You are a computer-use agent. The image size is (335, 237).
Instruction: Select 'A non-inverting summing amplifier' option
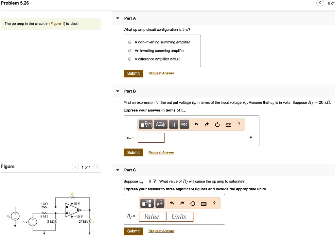[x=130, y=42]
